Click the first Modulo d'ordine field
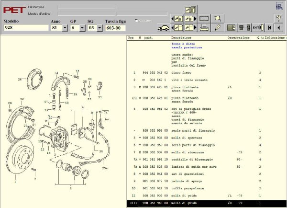The image size is (287, 208). click(86, 14)
